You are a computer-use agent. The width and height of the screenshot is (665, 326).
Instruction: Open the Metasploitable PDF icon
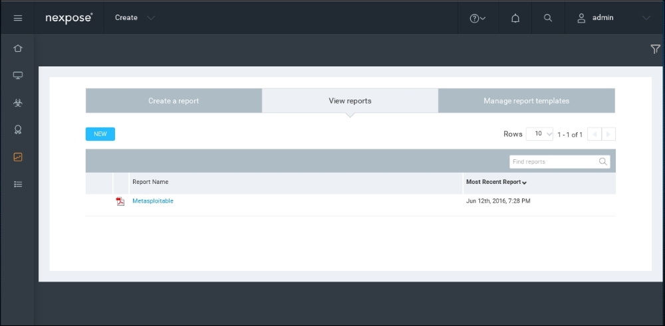click(x=120, y=201)
